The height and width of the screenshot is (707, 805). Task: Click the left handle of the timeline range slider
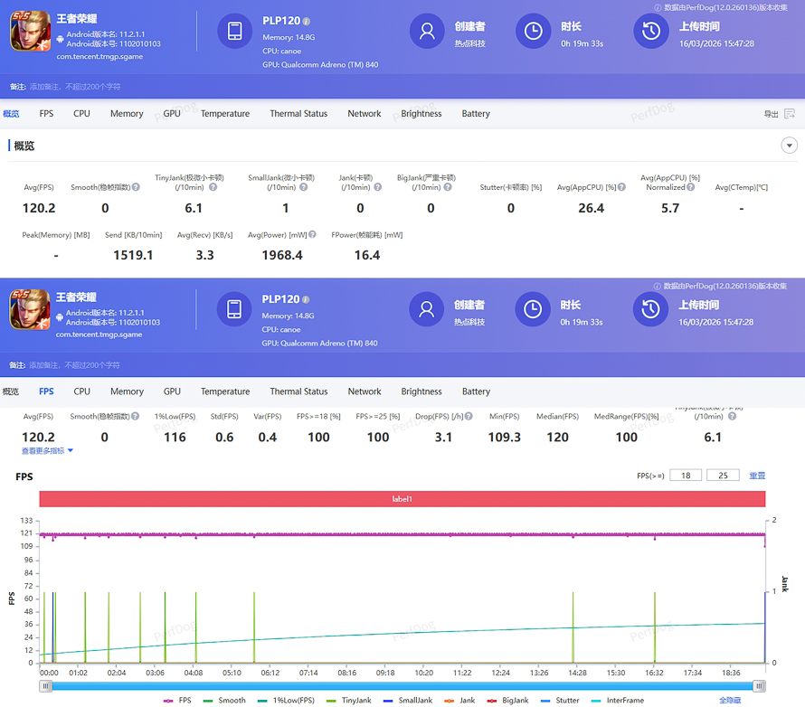point(45,685)
